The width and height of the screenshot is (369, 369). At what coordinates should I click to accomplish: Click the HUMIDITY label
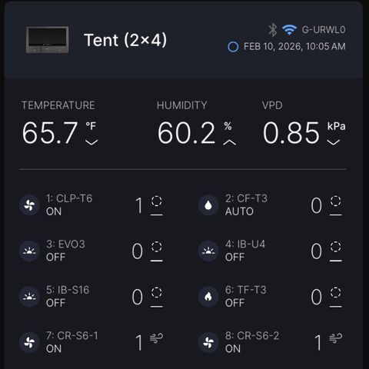click(181, 105)
